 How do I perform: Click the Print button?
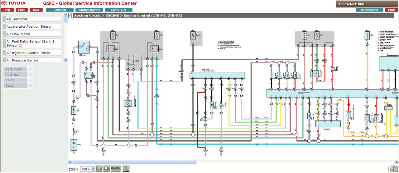click(x=392, y=10)
